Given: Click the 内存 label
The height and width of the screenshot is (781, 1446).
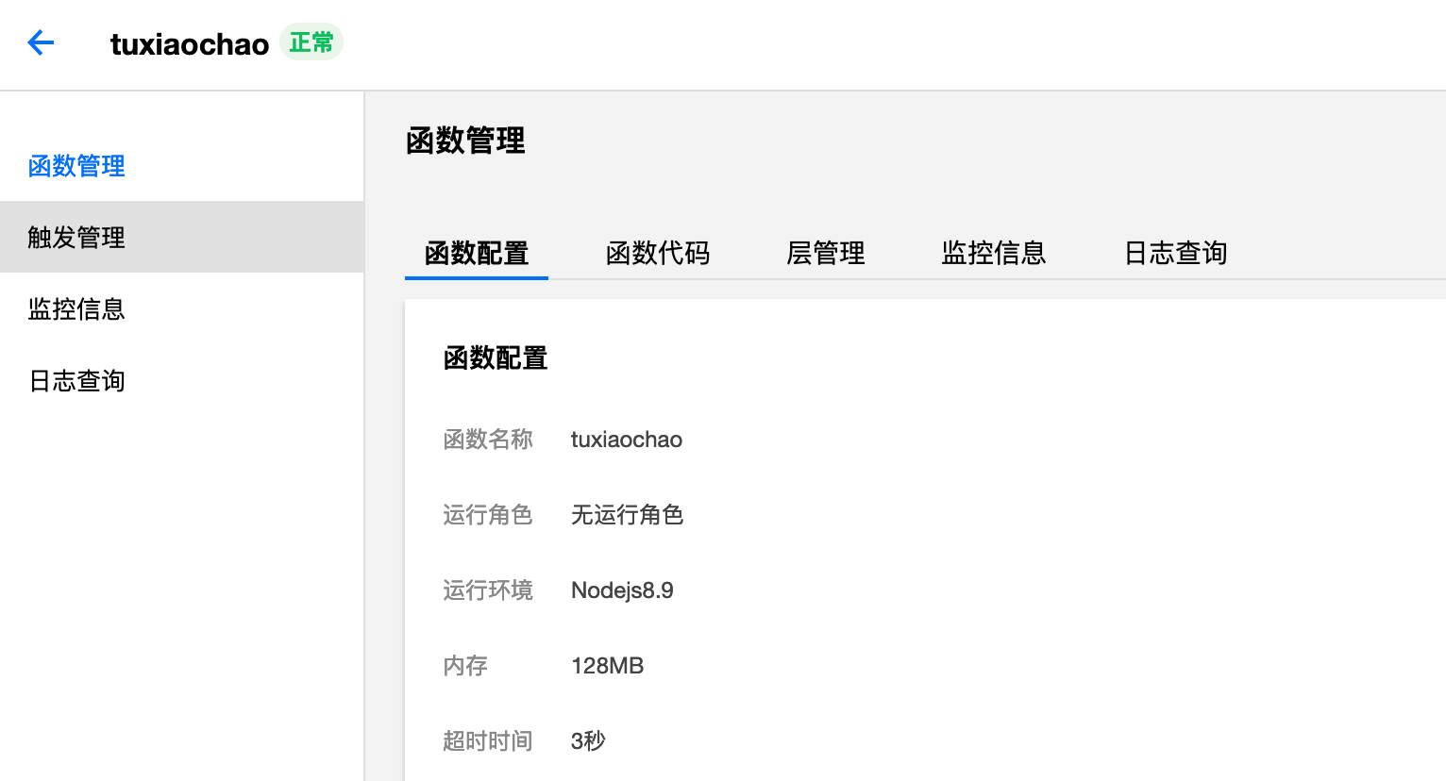Looking at the screenshot, I should pyautogui.click(x=465, y=666).
